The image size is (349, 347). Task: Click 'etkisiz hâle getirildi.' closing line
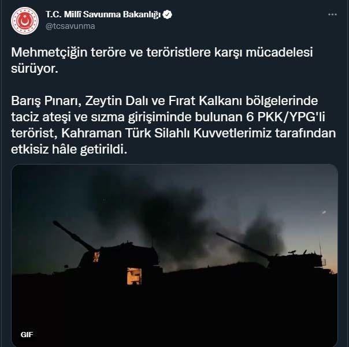click(69, 150)
